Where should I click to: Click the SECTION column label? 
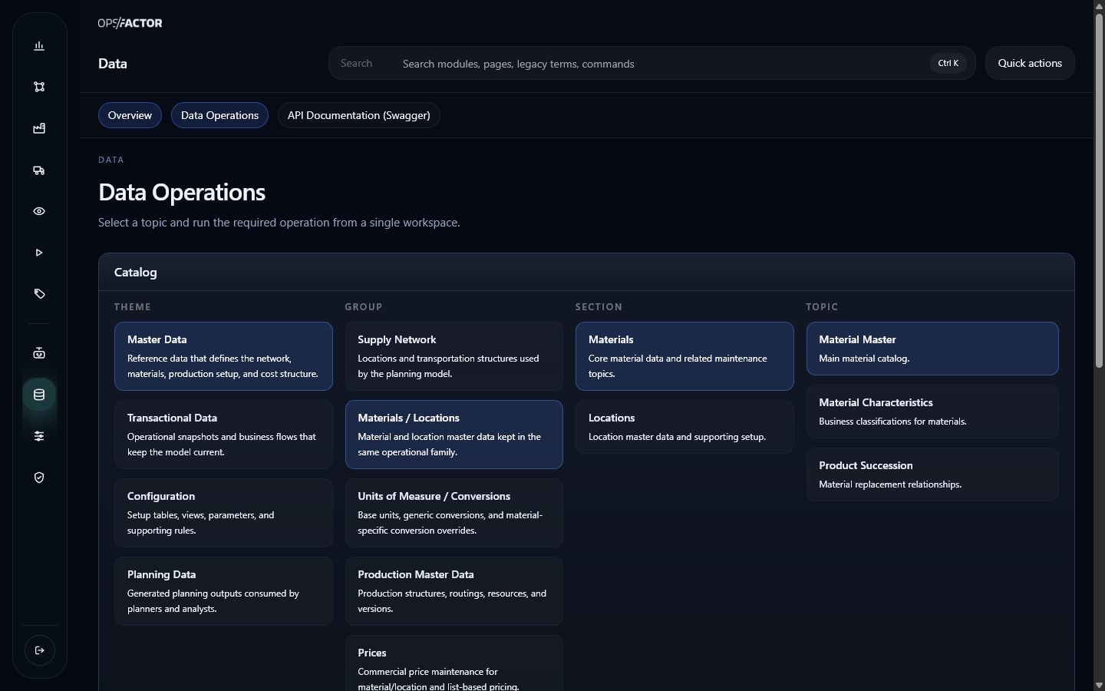pos(599,306)
